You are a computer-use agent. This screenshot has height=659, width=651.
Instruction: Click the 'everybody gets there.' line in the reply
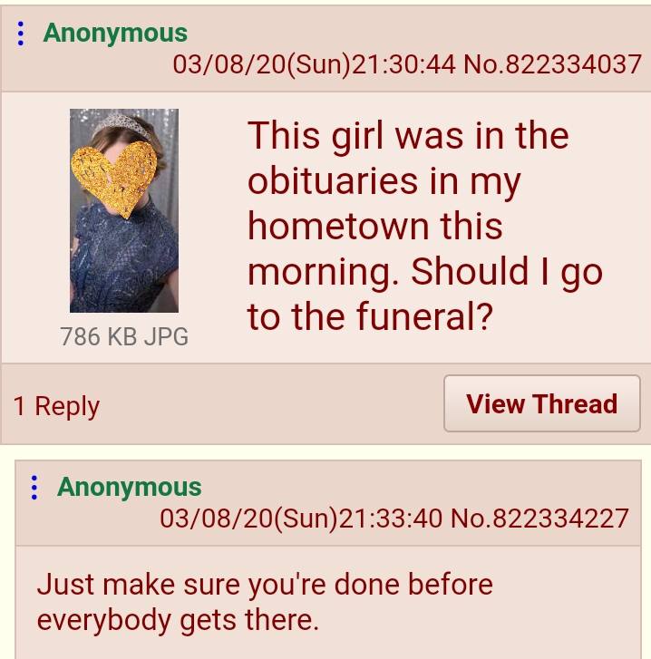tap(178, 620)
